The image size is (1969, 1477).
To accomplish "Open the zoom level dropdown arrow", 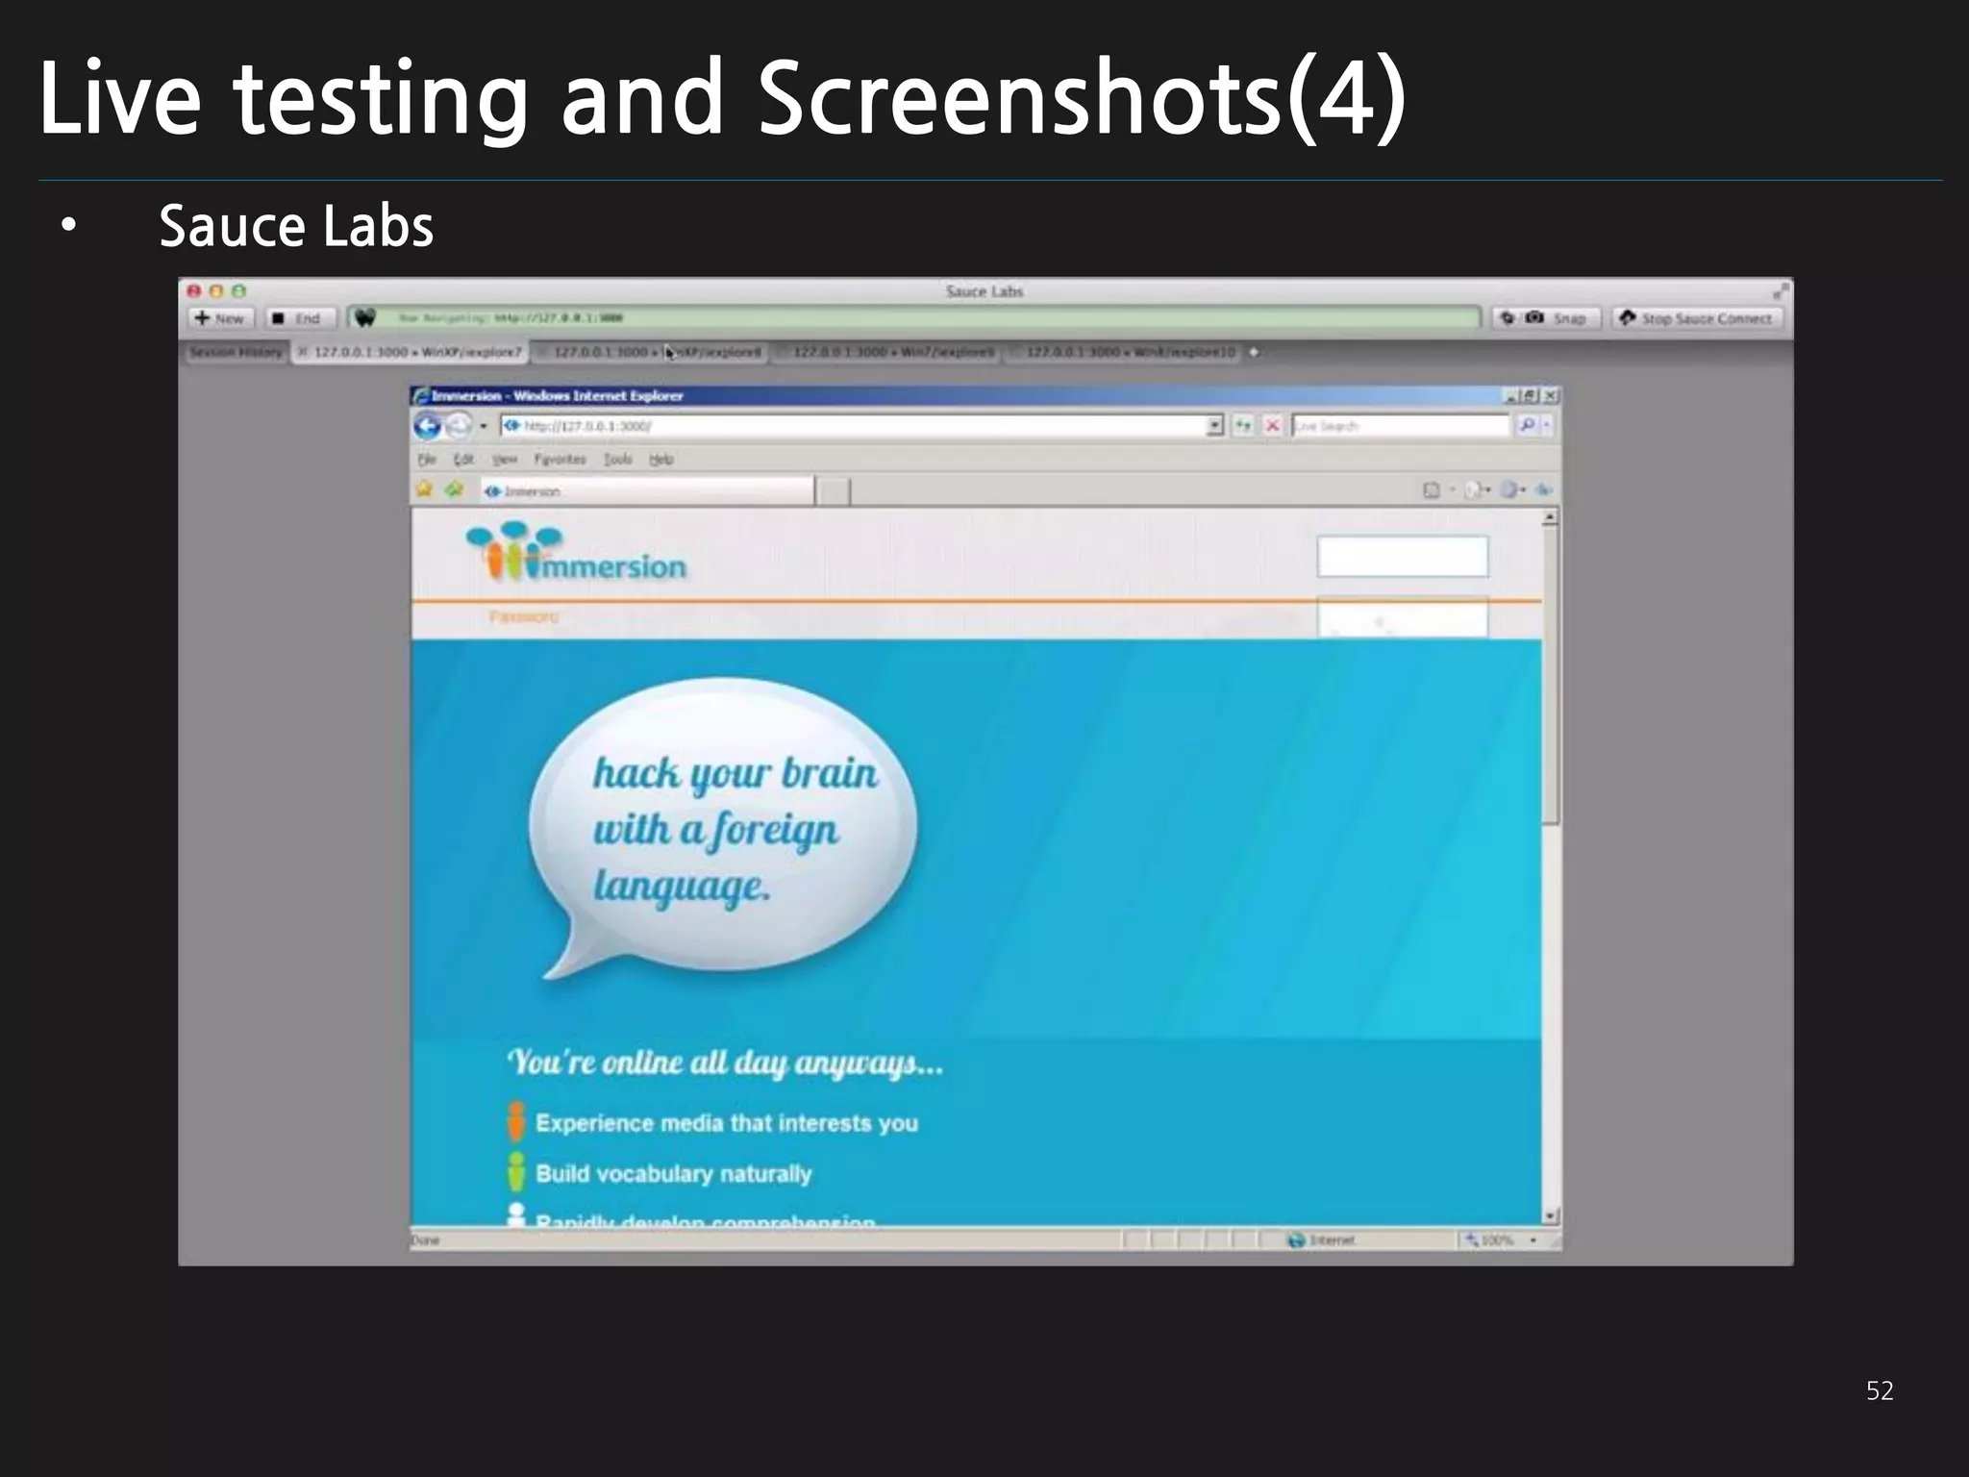I will click(1533, 1240).
